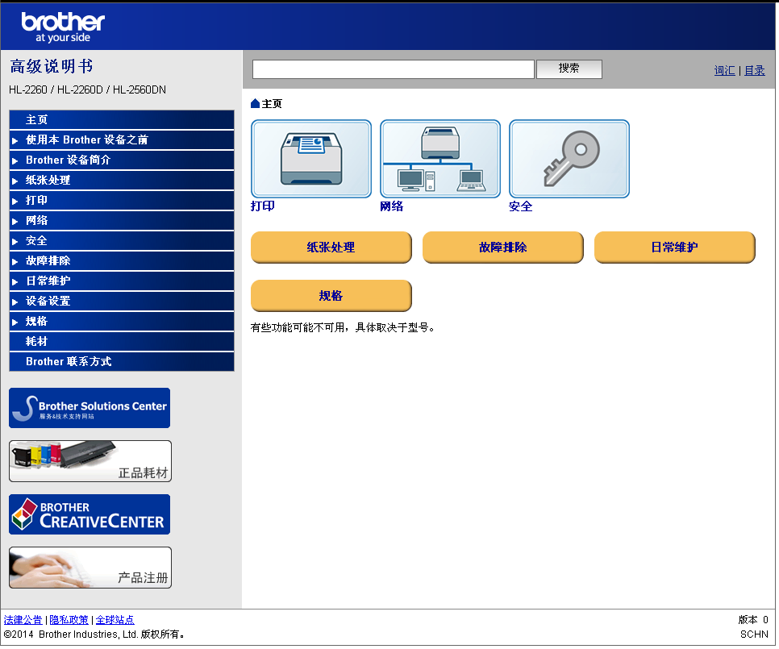779x649 pixels.
Task: Click the 版本 0 version text
Action: pyautogui.click(x=753, y=620)
